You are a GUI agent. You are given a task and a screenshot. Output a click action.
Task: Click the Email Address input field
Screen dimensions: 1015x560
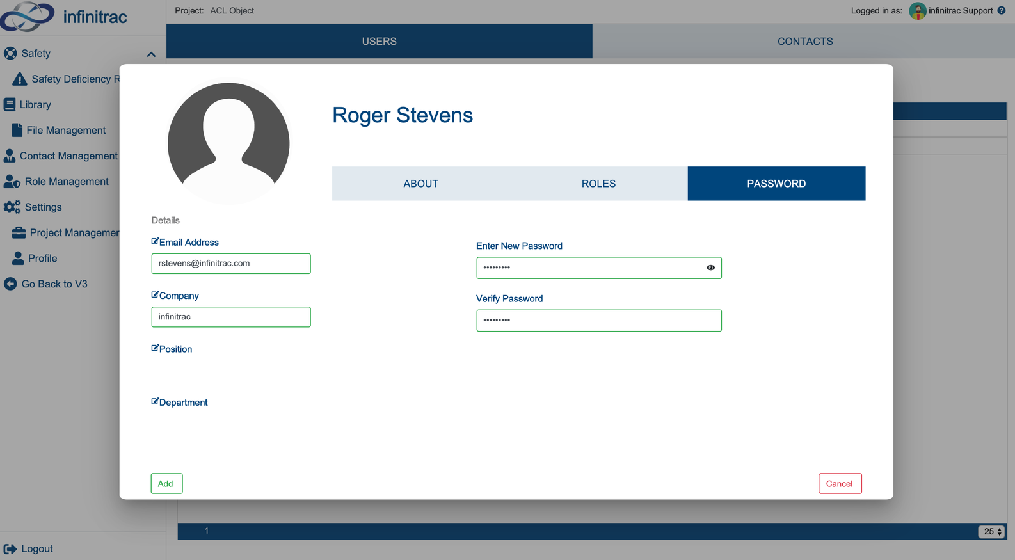231,264
